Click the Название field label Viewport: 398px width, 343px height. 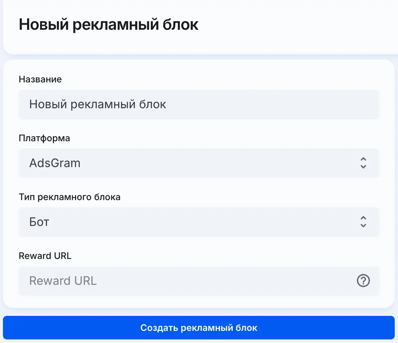[x=40, y=79]
